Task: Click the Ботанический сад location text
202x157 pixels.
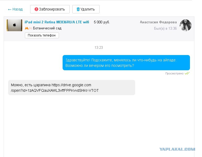Action: [47, 28]
